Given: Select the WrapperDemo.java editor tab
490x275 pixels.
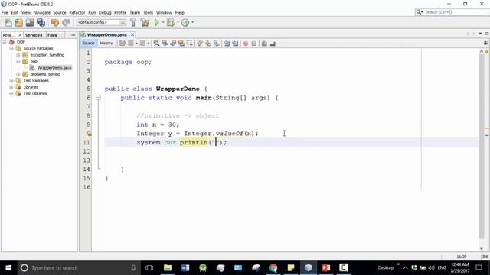Looking at the screenshot, I should [106, 35].
